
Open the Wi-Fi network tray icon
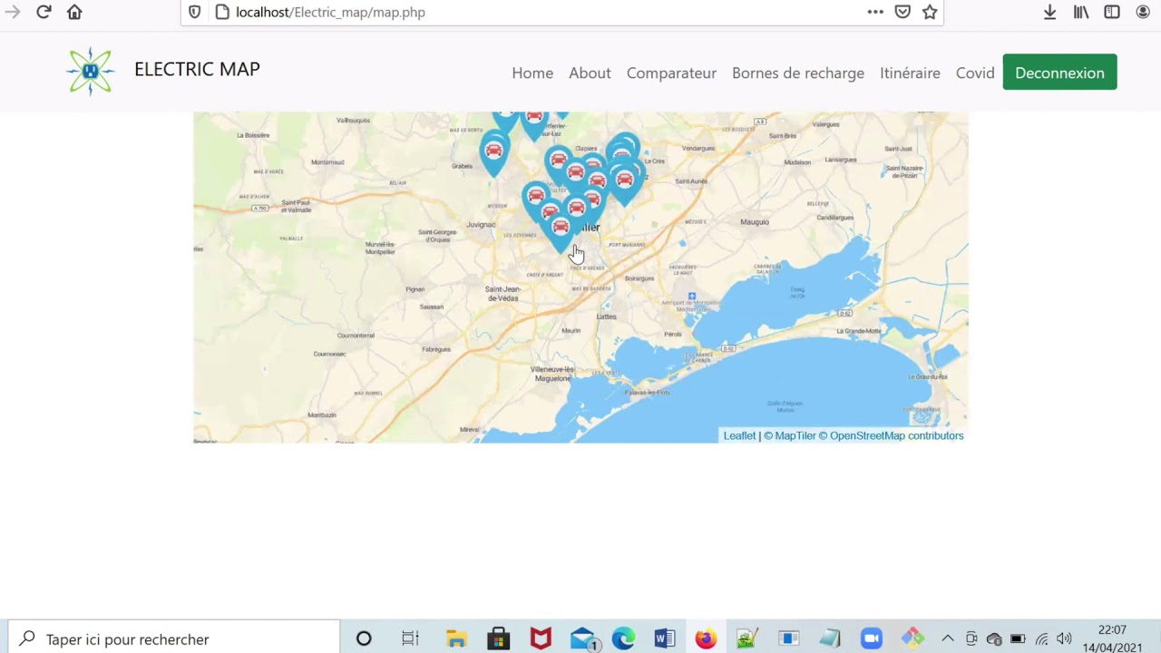[x=1041, y=638]
